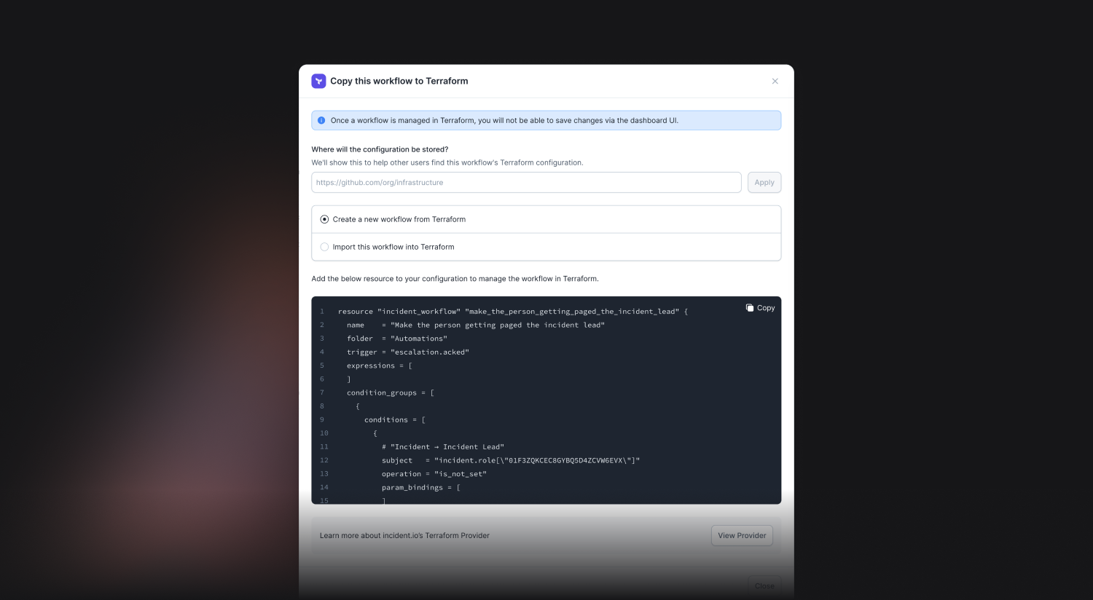Click the "Learn more about incident.io's Terraform Provider" text
Viewport: 1093px width, 600px height.
coord(404,535)
